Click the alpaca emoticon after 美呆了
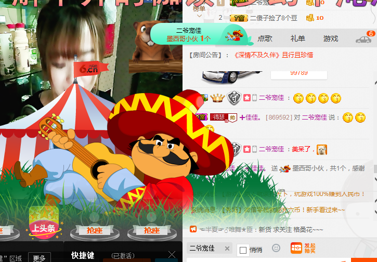The image size is (377, 262). pyautogui.click(x=322, y=150)
